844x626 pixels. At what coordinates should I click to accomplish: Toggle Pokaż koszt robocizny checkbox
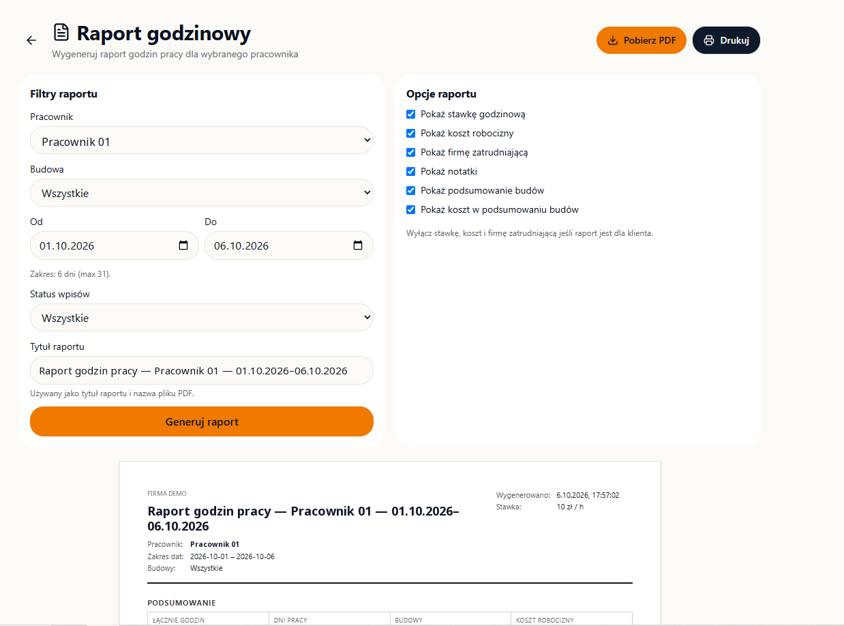point(410,133)
